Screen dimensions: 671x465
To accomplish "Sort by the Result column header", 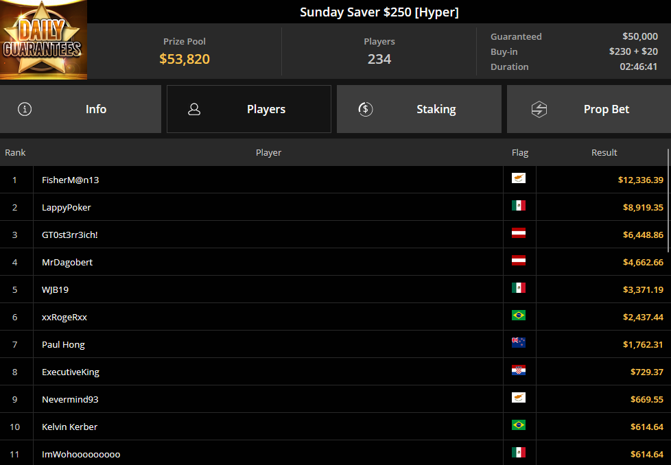I will click(604, 152).
